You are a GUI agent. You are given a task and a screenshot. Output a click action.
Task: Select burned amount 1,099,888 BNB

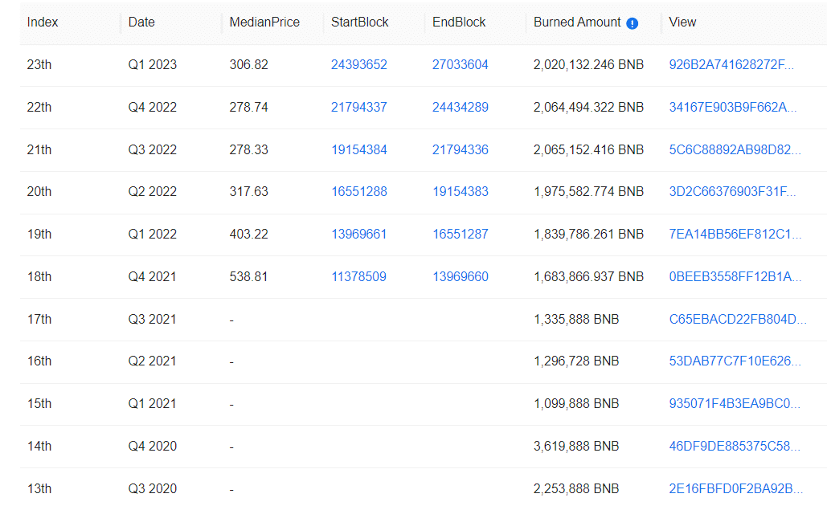click(576, 404)
